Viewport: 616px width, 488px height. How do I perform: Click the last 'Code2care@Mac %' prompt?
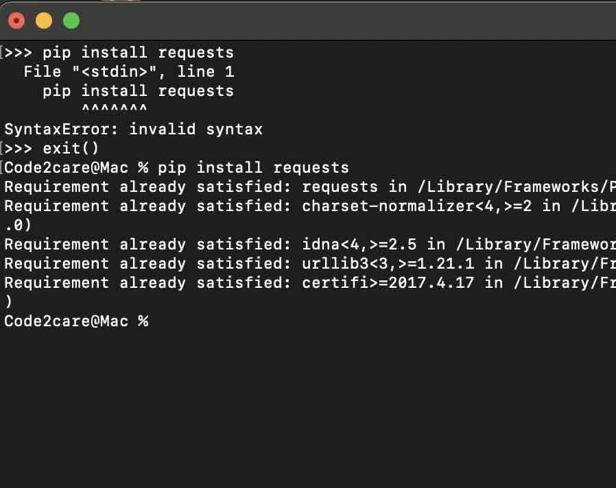[76, 321]
